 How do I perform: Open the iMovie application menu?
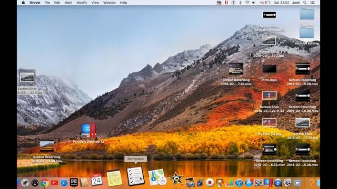pos(35,3)
